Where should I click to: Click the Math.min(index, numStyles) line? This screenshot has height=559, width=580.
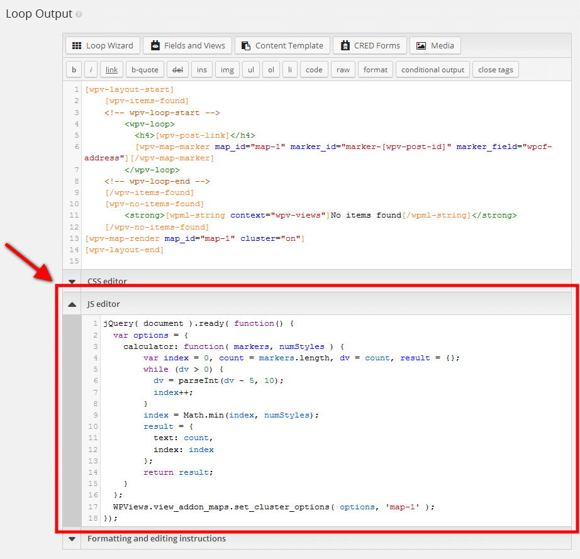pos(231,415)
